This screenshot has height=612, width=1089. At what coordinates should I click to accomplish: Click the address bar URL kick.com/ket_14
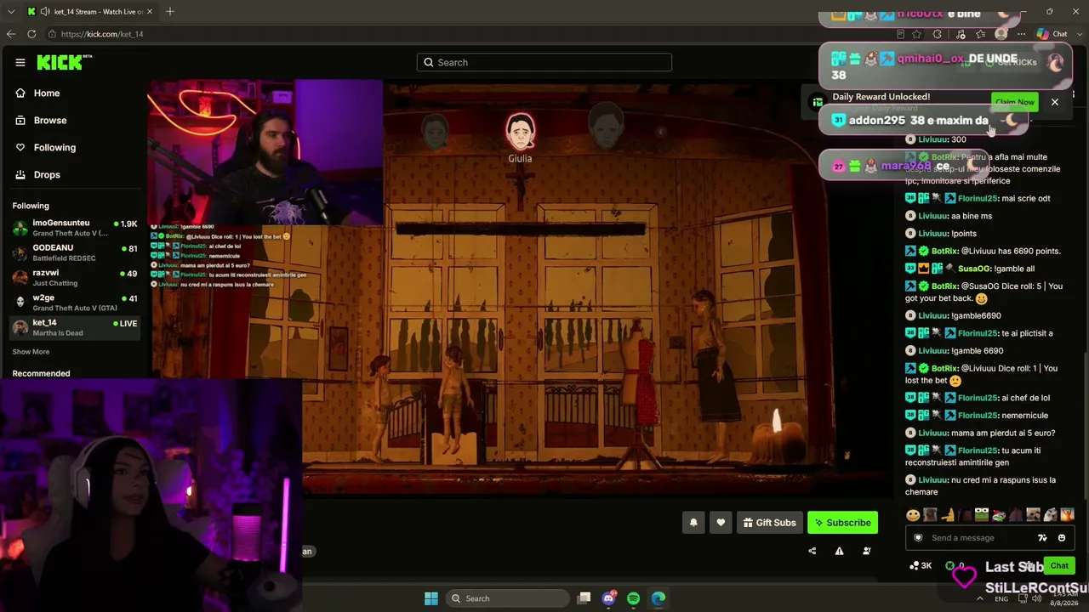point(102,34)
